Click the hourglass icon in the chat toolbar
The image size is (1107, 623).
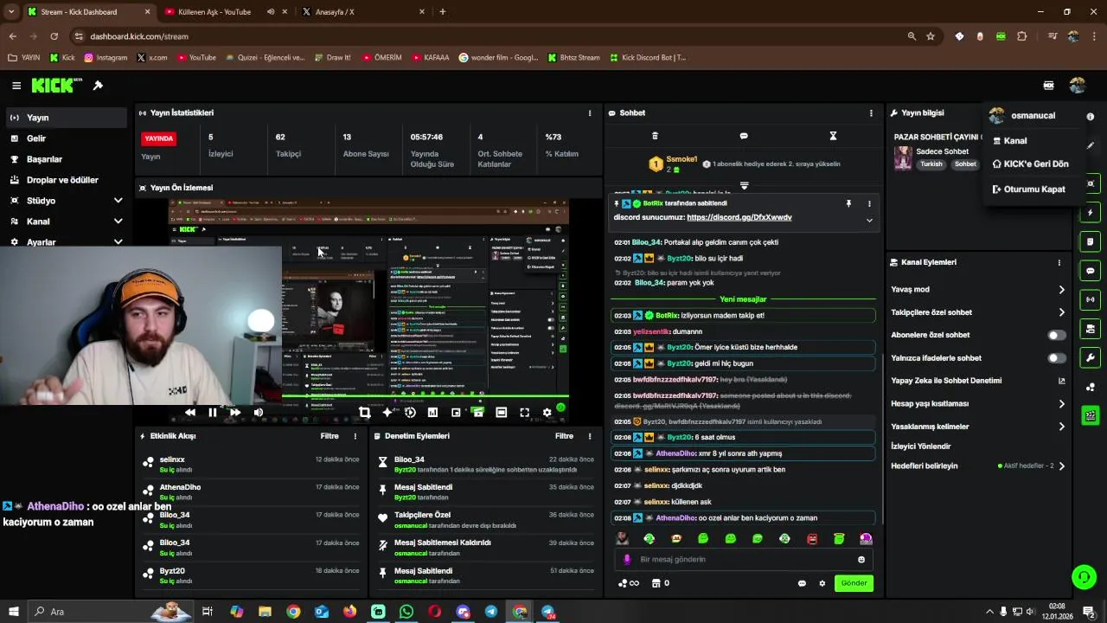click(833, 136)
